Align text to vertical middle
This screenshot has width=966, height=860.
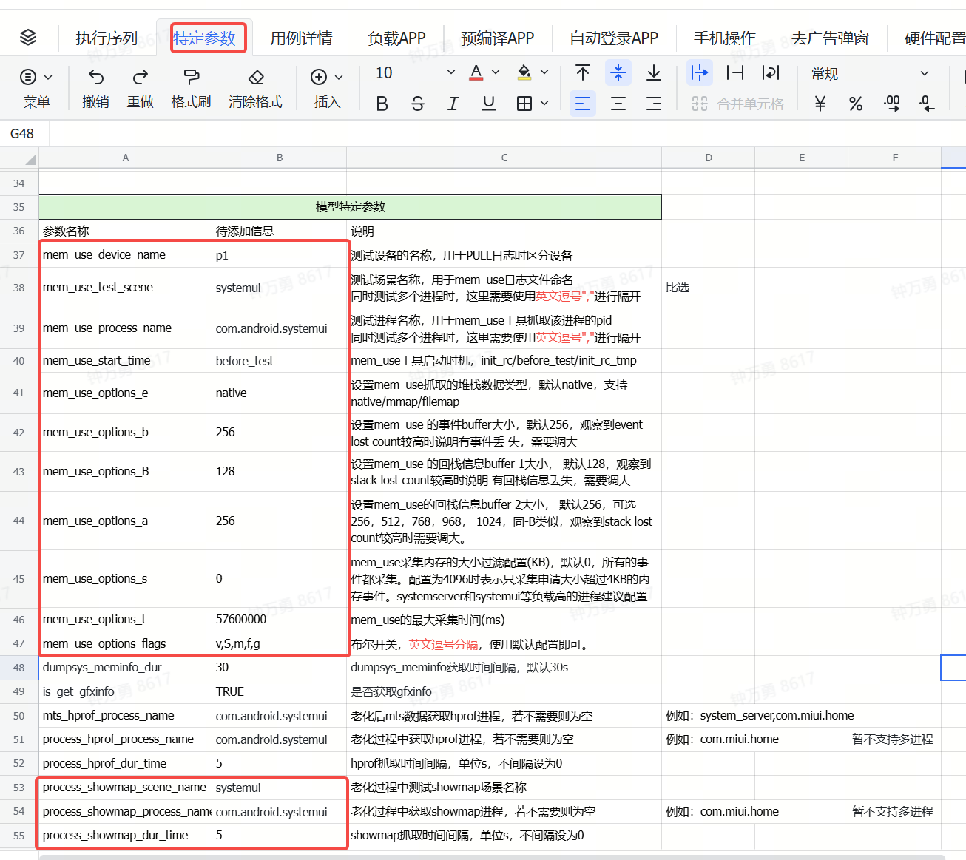pyautogui.click(x=618, y=72)
